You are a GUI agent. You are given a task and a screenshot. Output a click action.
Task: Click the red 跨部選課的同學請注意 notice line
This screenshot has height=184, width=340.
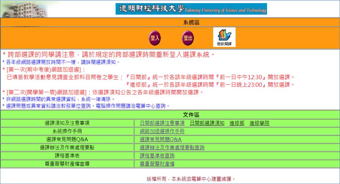click(x=109, y=54)
